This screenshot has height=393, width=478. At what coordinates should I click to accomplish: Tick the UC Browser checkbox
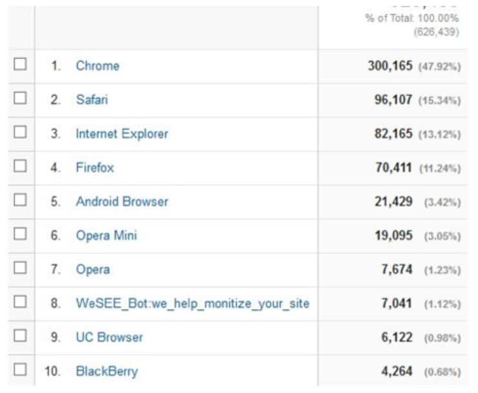[x=20, y=335]
